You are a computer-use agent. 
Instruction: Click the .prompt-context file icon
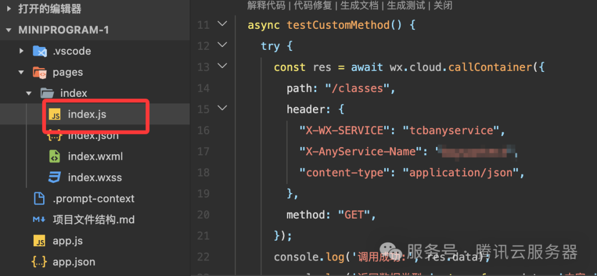[x=40, y=199]
